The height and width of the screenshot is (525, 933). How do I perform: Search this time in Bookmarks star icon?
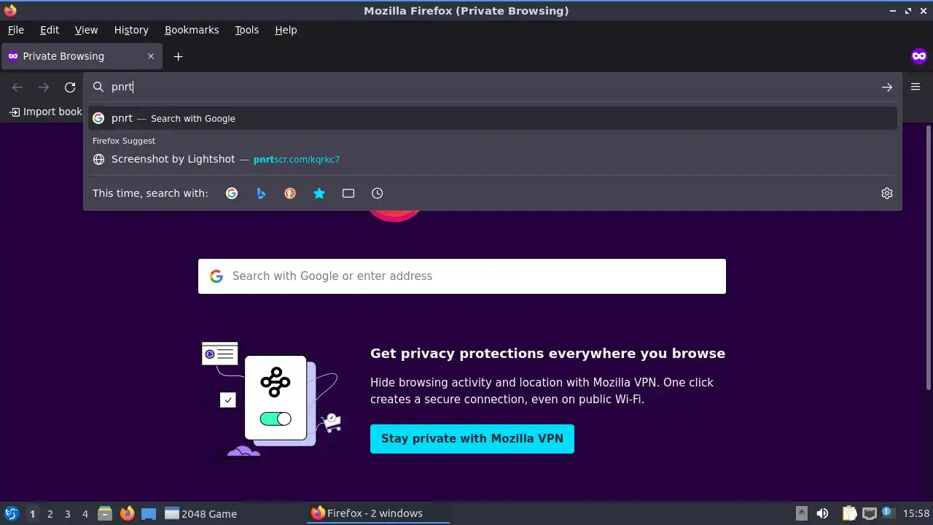pos(319,193)
